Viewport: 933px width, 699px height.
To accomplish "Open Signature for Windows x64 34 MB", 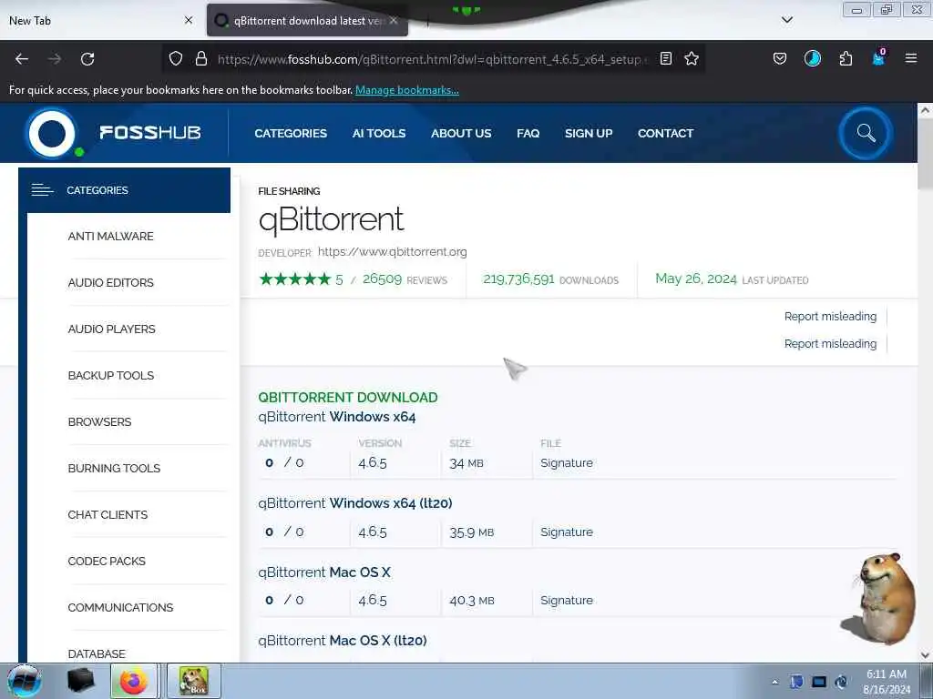I will 567,463.
